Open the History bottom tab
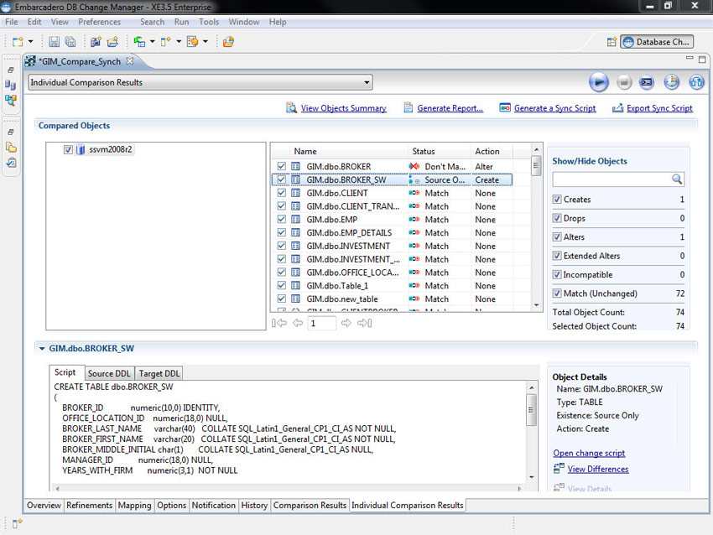The image size is (713, 535). 254,506
